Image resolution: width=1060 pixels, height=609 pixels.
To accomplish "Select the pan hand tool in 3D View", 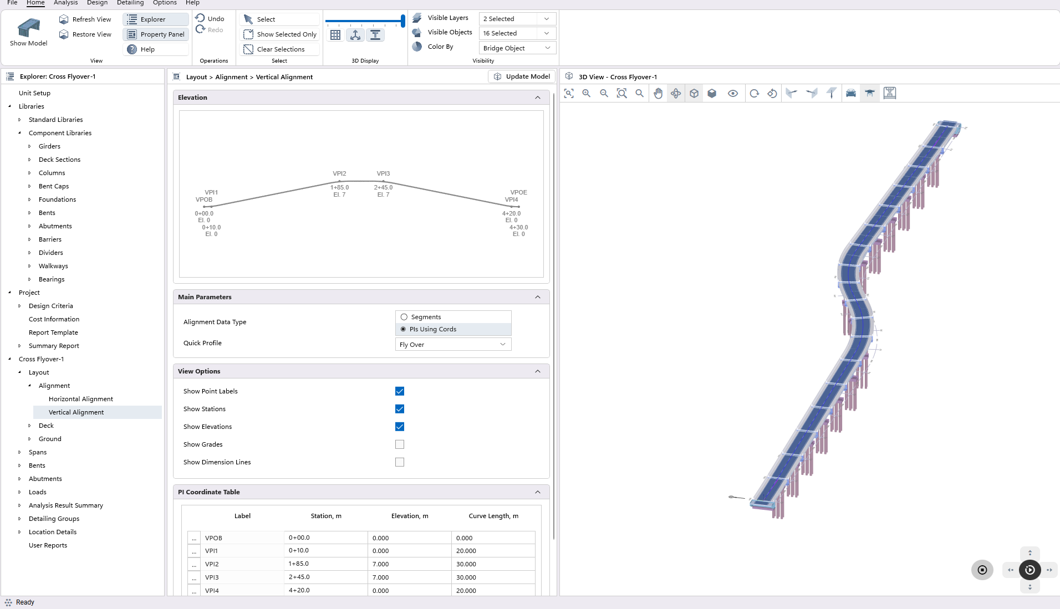I will point(658,94).
